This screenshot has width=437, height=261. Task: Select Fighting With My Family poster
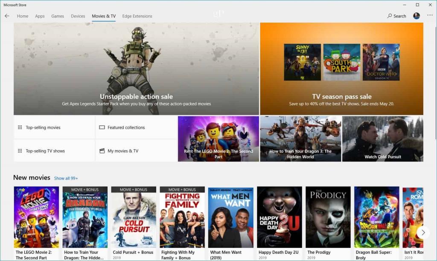click(182, 217)
